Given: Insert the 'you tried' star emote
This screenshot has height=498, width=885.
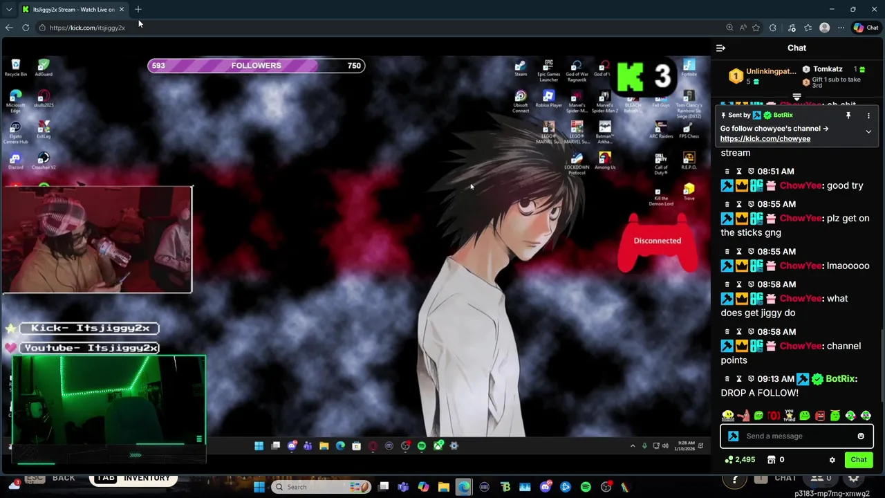Looking at the screenshot, I should click(790, 416).
